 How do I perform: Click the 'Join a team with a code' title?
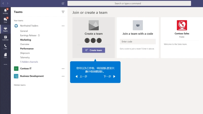coord(138,34)
